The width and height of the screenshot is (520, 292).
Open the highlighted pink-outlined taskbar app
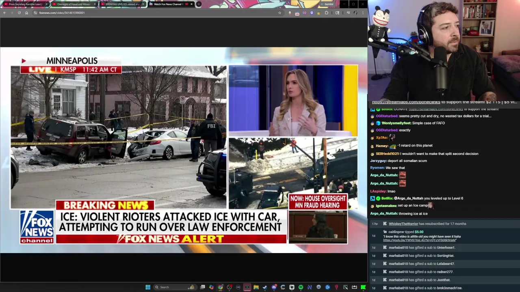point(247,287)
